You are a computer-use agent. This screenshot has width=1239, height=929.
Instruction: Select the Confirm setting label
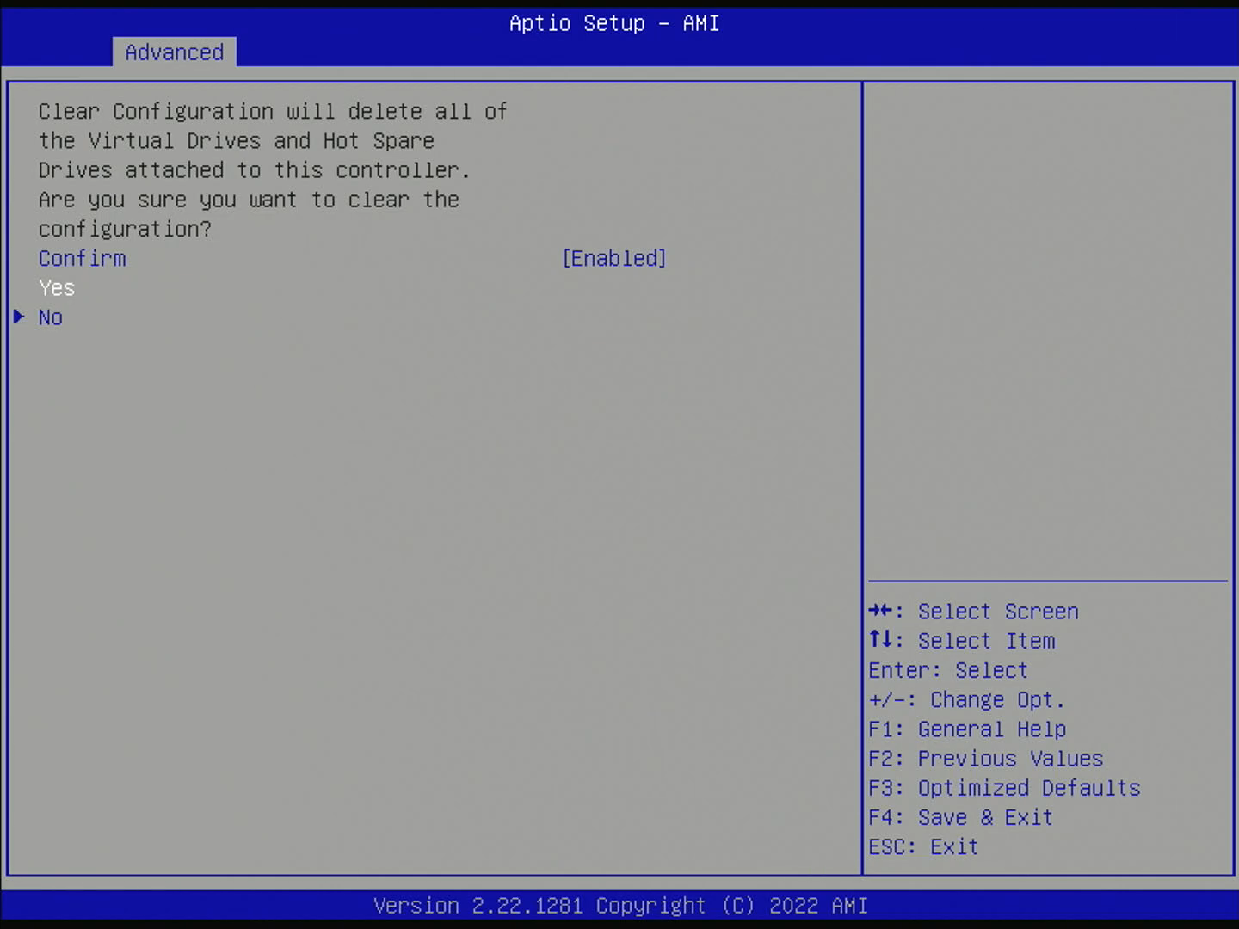(x=82, y=258)
